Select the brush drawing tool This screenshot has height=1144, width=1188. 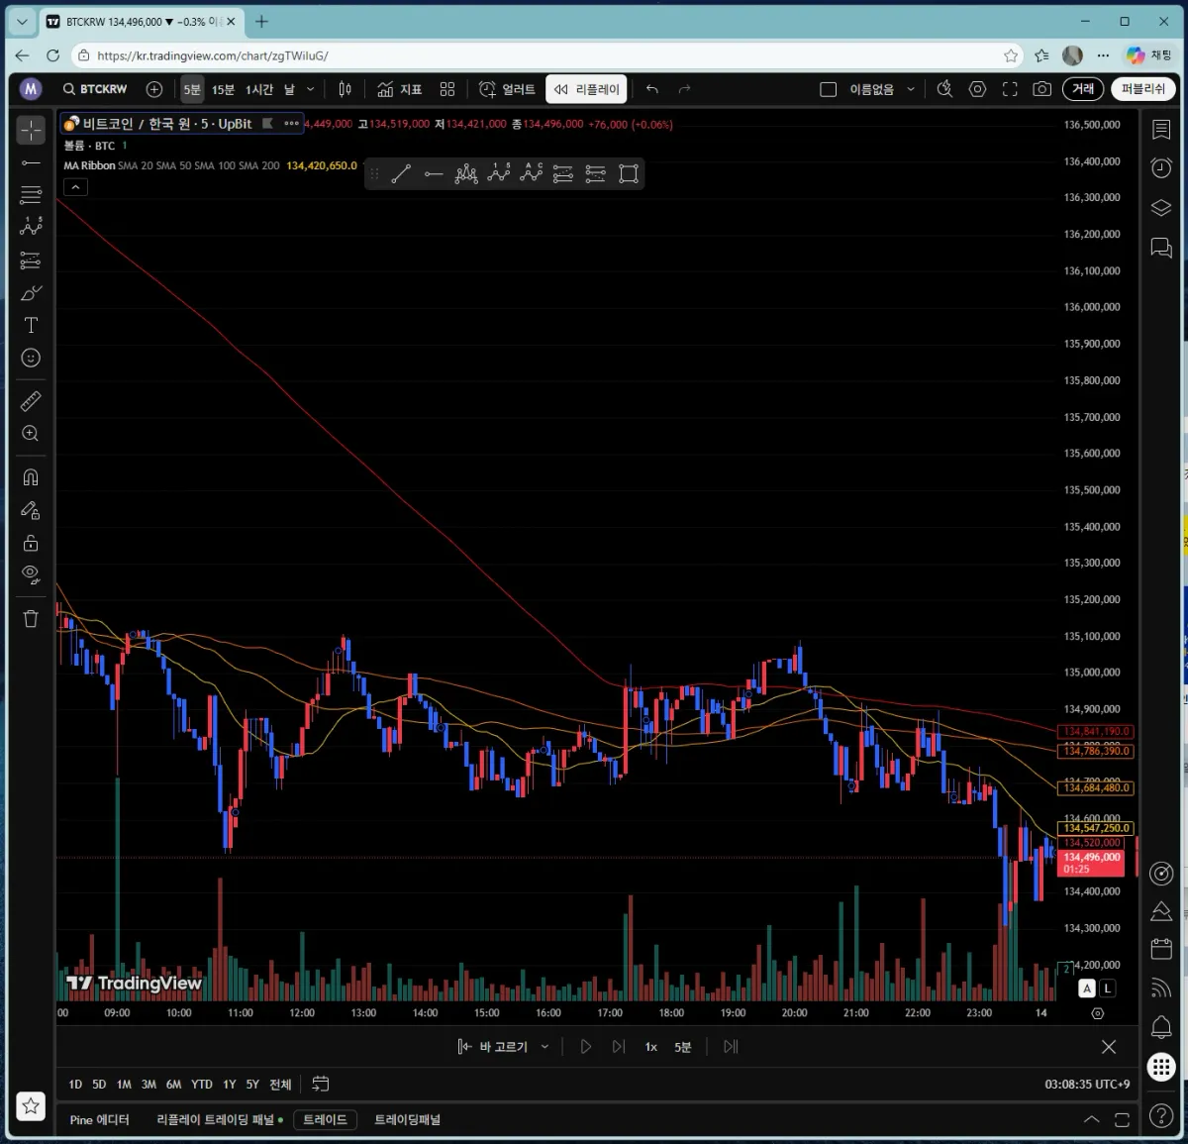pos(31,293)
